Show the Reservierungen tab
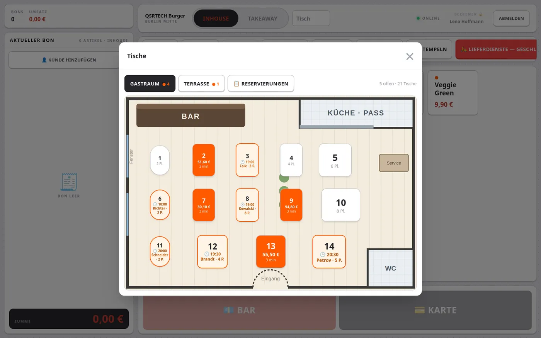 [x=261, y=84]
